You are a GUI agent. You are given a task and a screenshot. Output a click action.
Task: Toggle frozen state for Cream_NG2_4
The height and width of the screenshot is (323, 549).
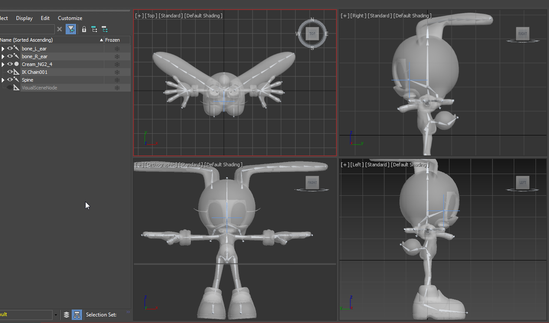click(117, 64)
